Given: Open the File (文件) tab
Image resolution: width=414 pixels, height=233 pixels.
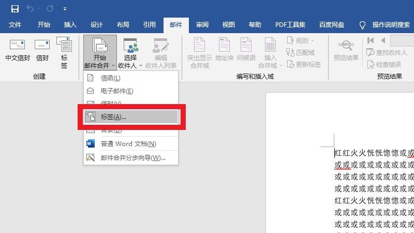Looking at the screenshot, I should click(15, 25).
